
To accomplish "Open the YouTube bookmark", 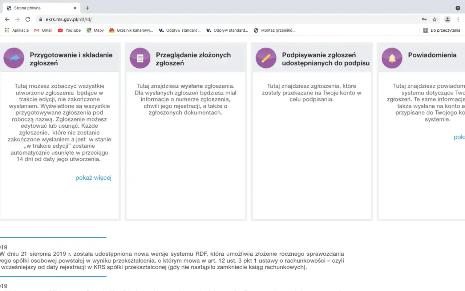I will (x=69, y=30).
